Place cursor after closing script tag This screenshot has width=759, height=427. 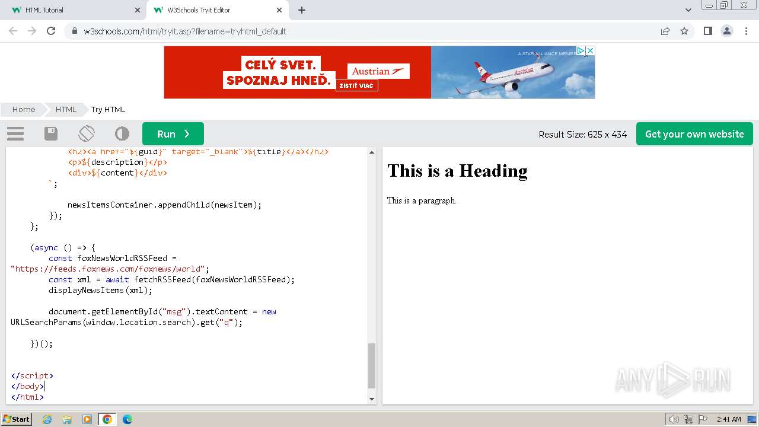click(53, 375)
